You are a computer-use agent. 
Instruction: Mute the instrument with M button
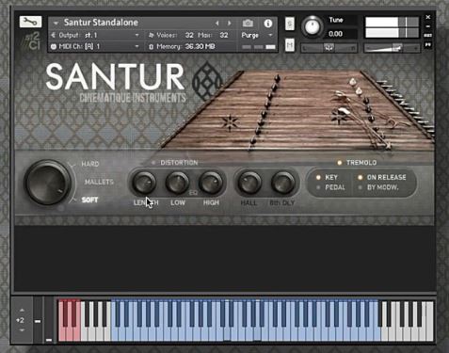click(x=290, y=45)
